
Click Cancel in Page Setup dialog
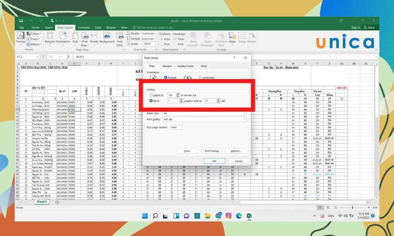pos(238,161)
